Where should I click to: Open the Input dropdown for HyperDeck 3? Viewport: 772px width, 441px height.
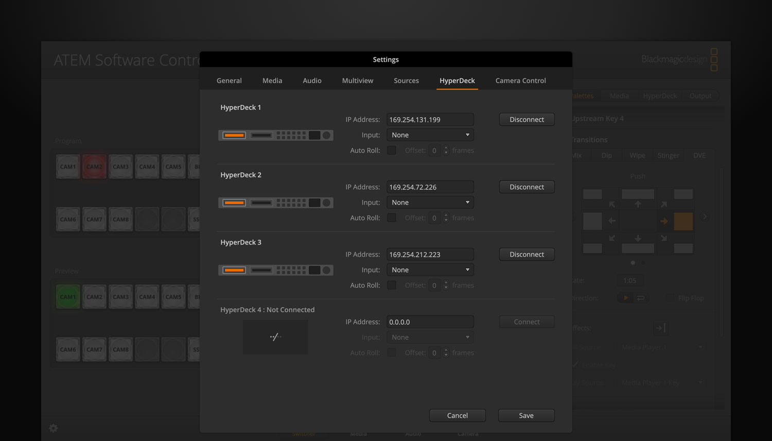[x=430, y=269]
